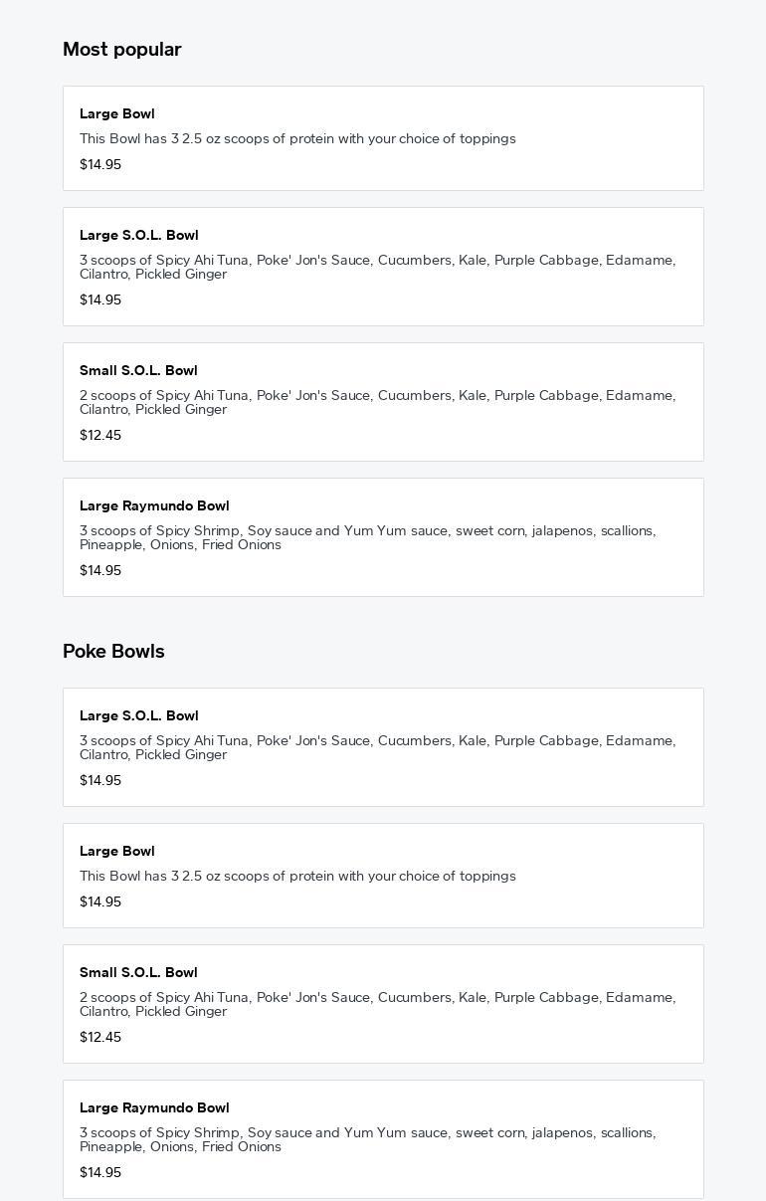Image resolution: width=766 pixels, height=1201 pixels.
Task: Select Large S.O.L. Bowl title in Most popular
Action: pos(138,236)
